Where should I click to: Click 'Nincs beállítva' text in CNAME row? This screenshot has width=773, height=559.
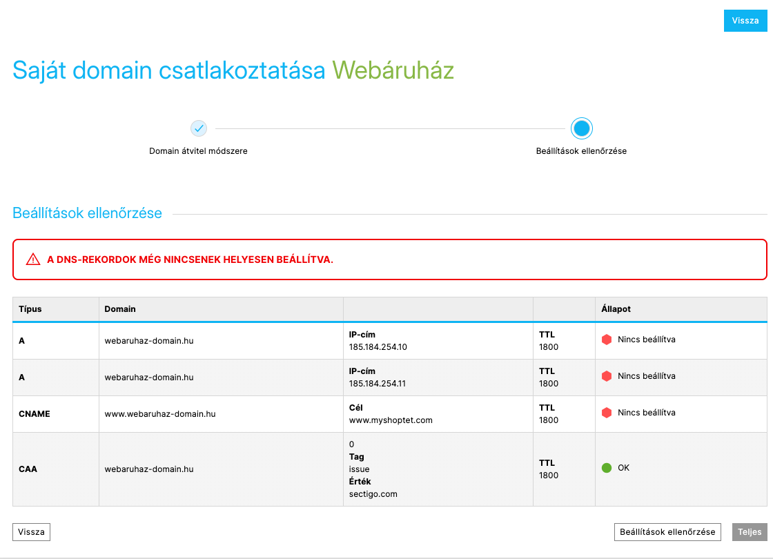pos(647,413)
